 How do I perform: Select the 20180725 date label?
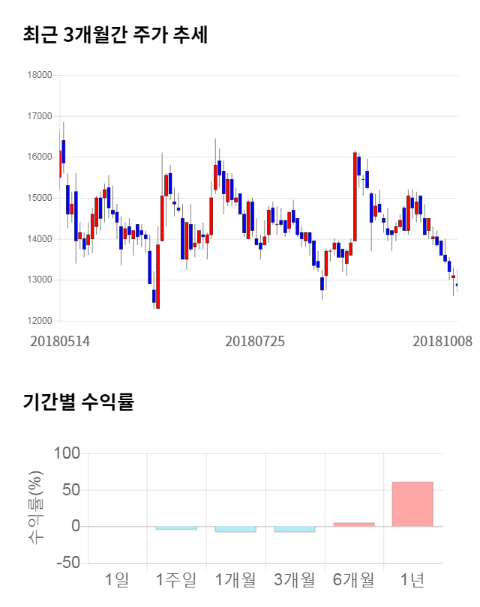click(x=255, y=341)
